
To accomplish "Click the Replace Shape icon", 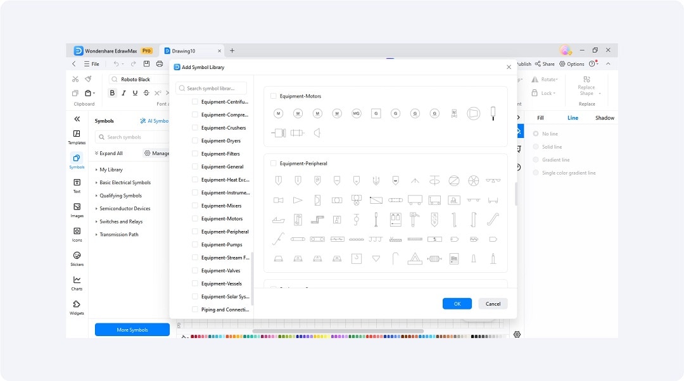I will pyautogui.click(x=586, y=79).
